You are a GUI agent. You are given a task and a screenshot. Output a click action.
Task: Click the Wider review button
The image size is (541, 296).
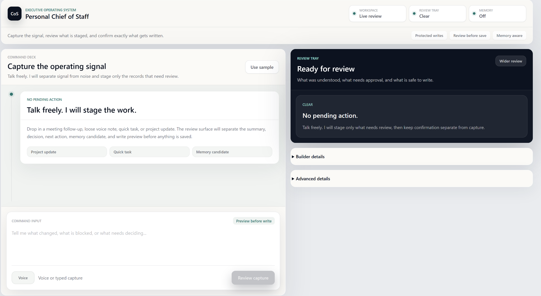point(511,61)
